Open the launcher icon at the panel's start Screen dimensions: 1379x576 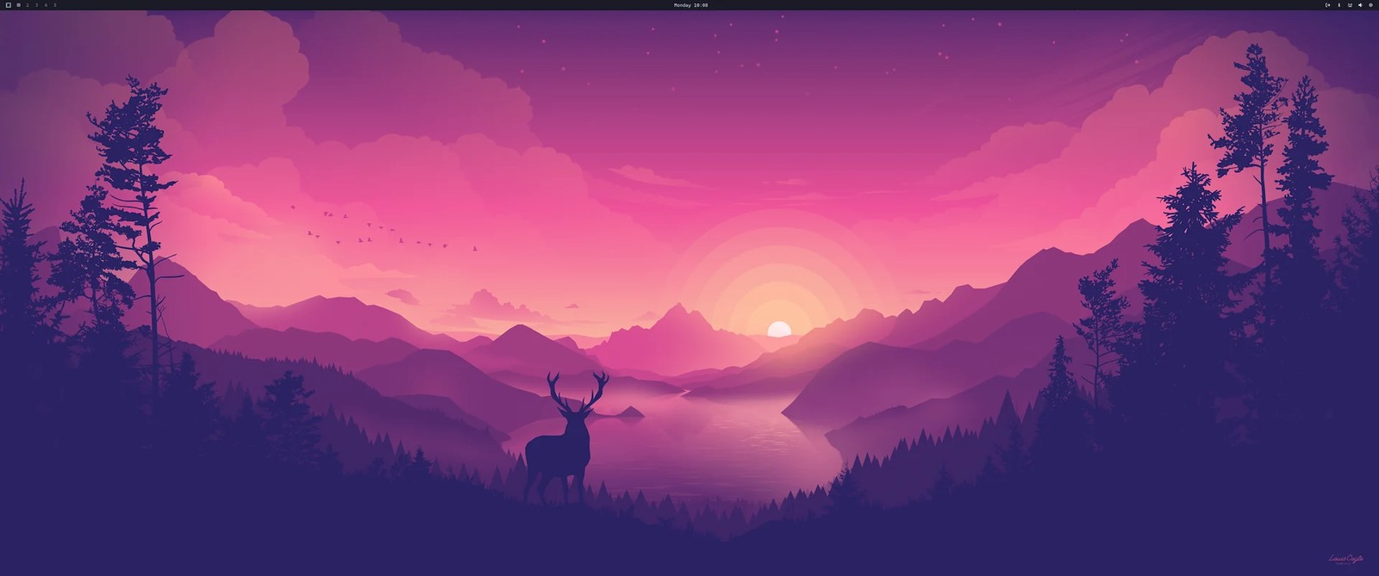pyautogui.click(x=9, y=5)
